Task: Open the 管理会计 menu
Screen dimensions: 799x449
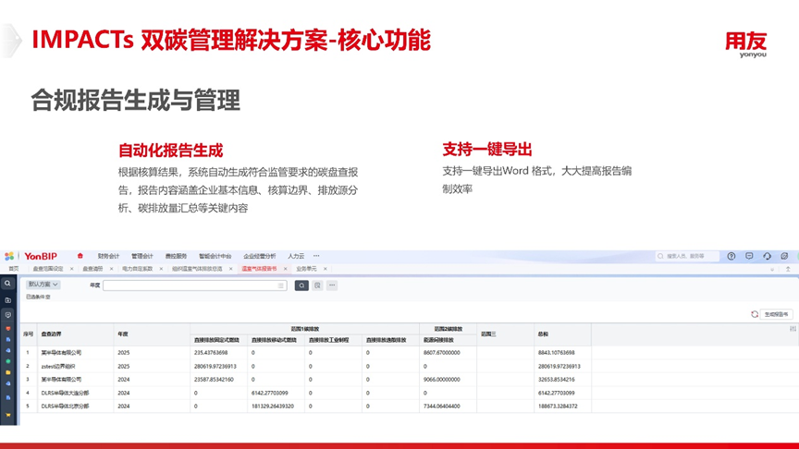Action: coord(142,256)
